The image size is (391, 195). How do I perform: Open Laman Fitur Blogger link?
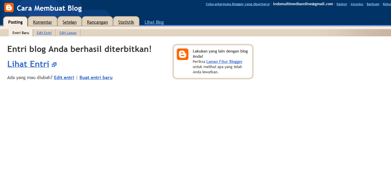pos(224,61)
